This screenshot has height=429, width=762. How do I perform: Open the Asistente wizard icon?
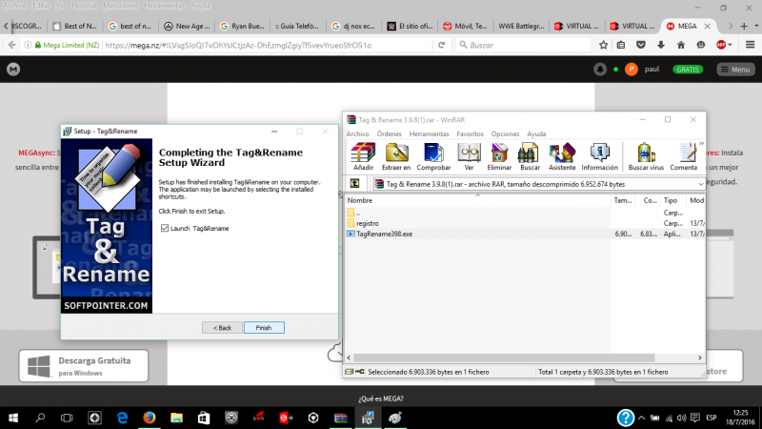click(x=562, y=156)
